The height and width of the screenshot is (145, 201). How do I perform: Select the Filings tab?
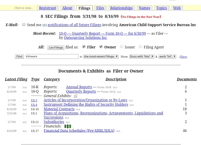click(84, 8)
